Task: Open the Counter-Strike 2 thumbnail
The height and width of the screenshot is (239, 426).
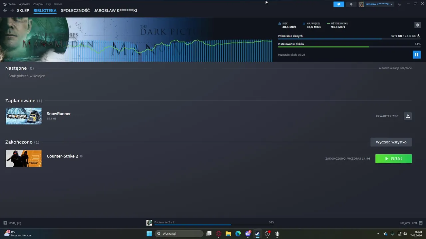Action: coord(24,158)
